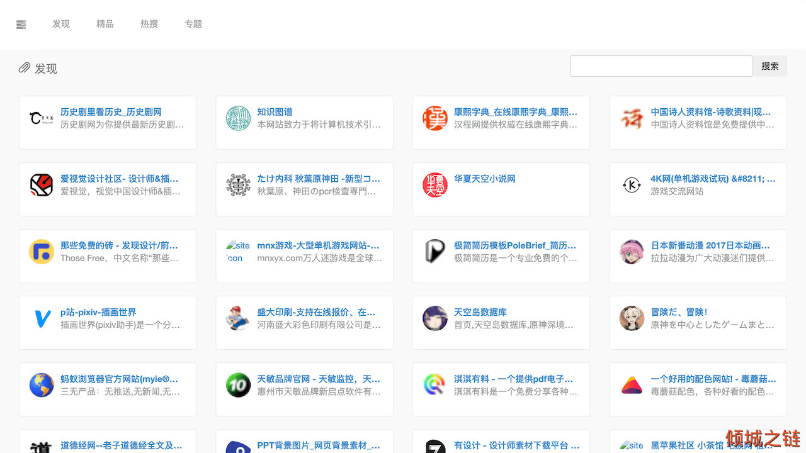Click the たけ内科 gray seal icon
The width and height of the screenshot is (806, 453).
(239, 185)
